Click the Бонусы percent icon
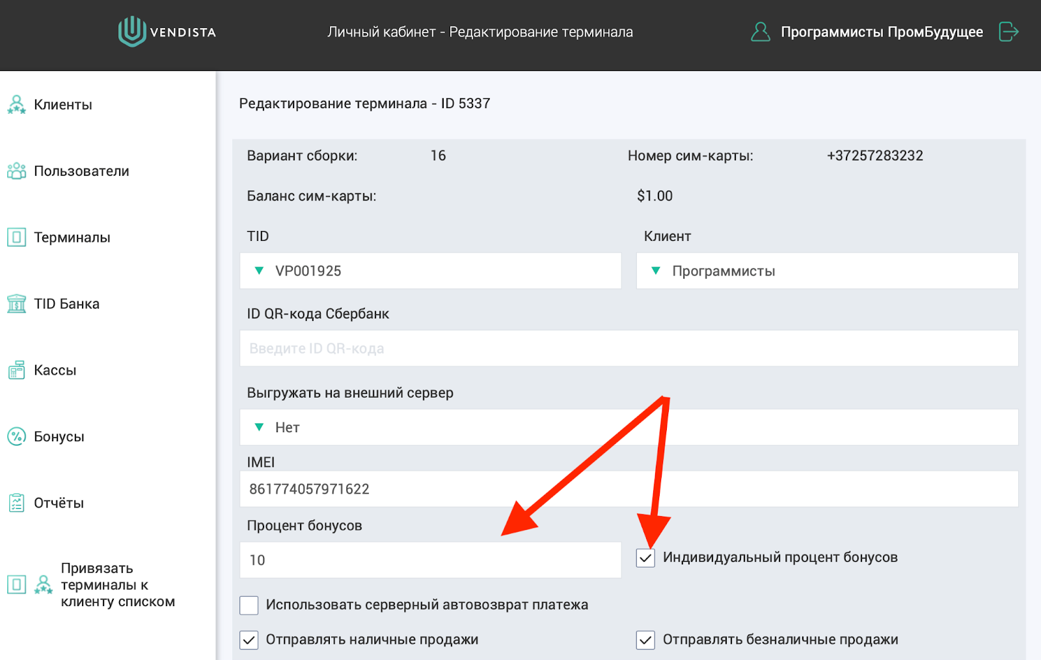Screen dimensions: 1041x660 (x=16, y=436)
